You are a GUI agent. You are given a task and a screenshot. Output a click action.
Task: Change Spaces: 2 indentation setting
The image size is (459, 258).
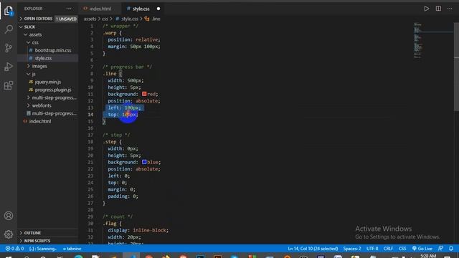coord(352,249)
